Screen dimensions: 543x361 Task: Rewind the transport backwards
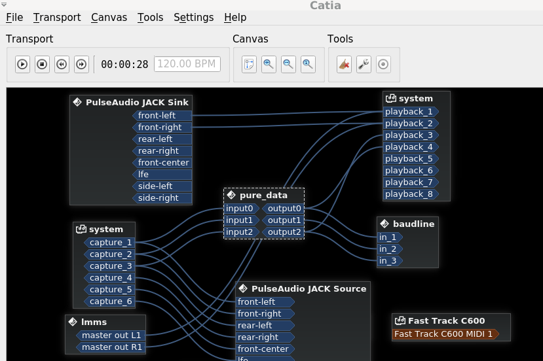click(x=62, y=64)
